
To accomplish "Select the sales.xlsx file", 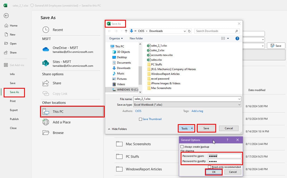I will click(x=155, y=60).
